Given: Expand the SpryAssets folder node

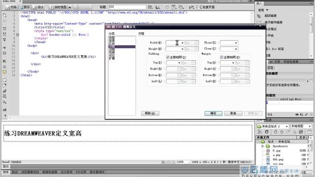Looking at the screenshot, I should 262,146.
